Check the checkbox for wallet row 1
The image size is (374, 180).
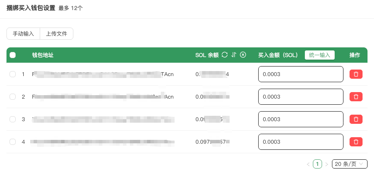[x=13, y=74]
